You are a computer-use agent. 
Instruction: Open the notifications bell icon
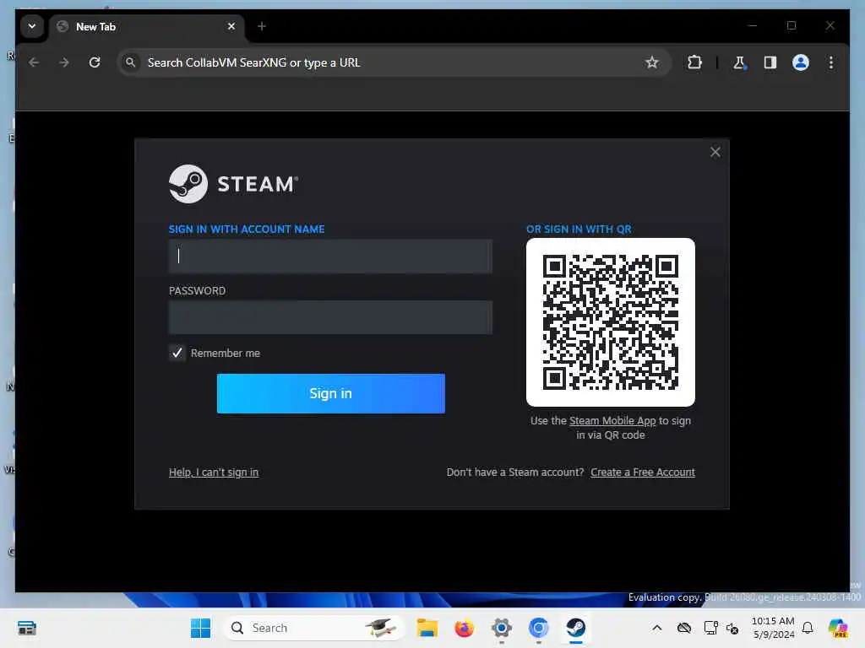tap(808, 628)
